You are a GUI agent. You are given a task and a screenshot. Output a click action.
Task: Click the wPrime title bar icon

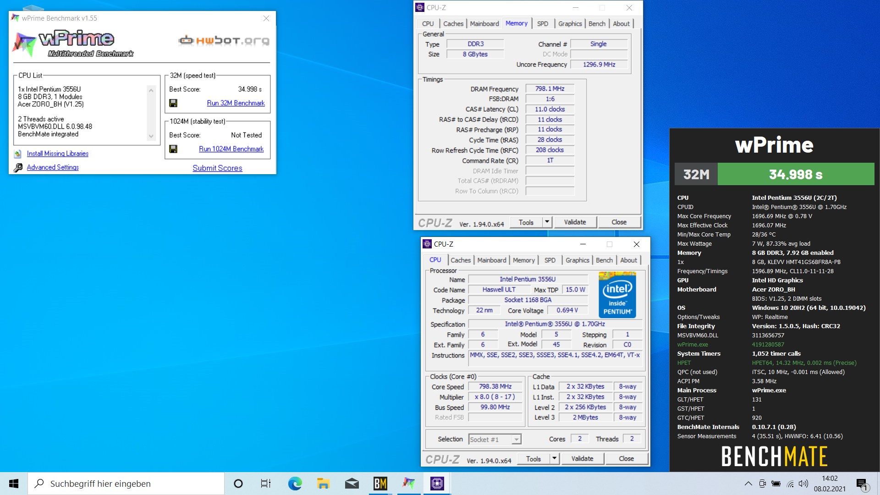point(15,18)
